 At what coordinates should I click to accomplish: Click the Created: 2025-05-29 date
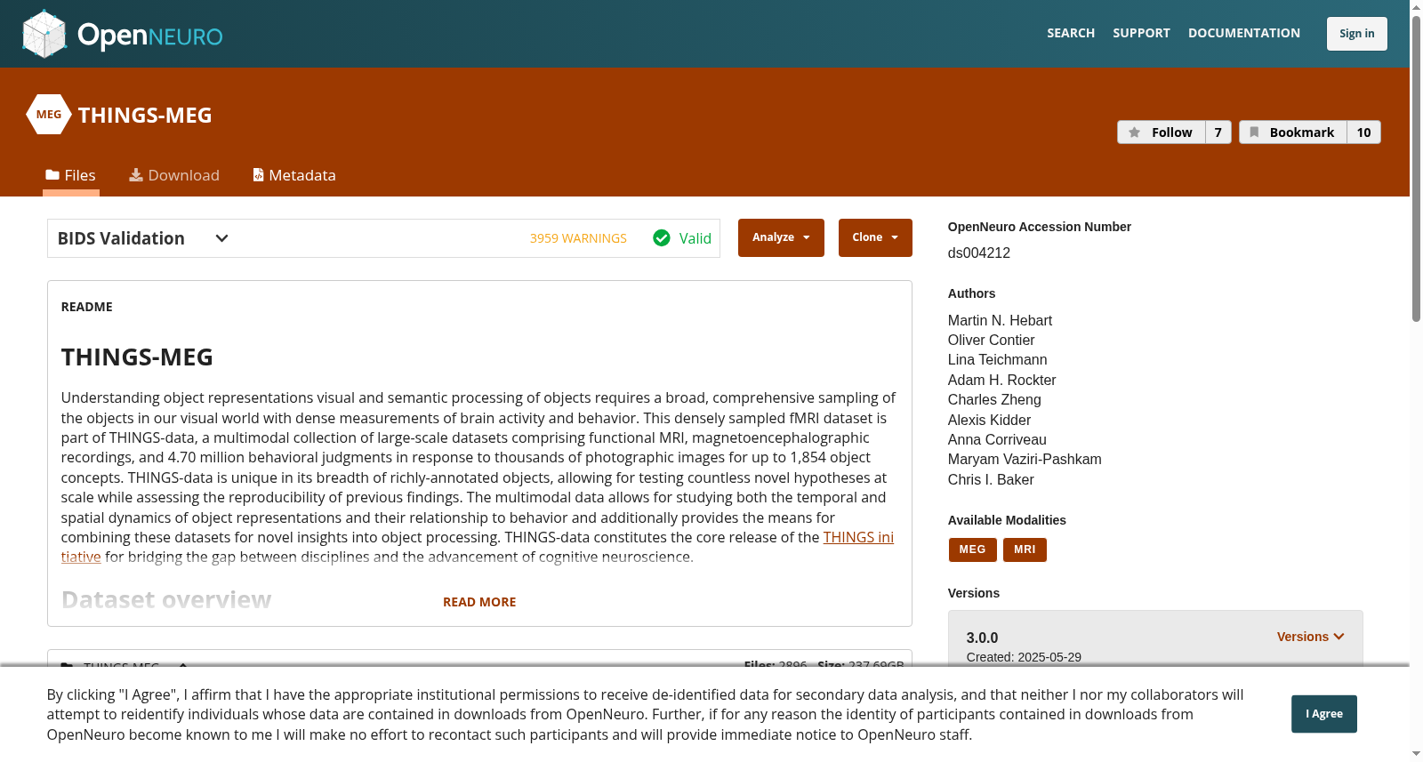(x=1024, y=657)
